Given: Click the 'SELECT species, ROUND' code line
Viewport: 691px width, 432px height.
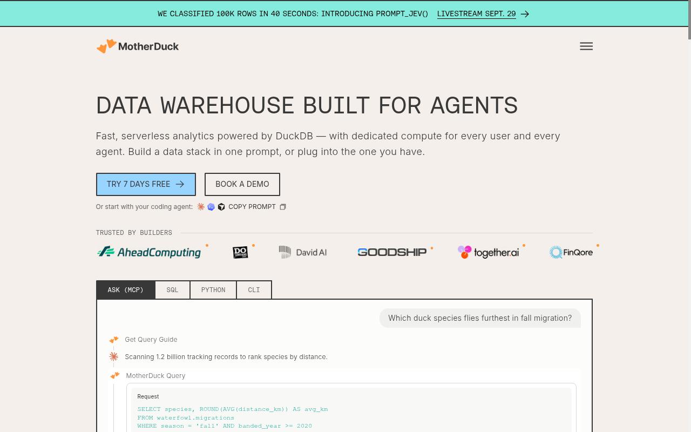Looking at the screenshot, I should click(233, 409).
